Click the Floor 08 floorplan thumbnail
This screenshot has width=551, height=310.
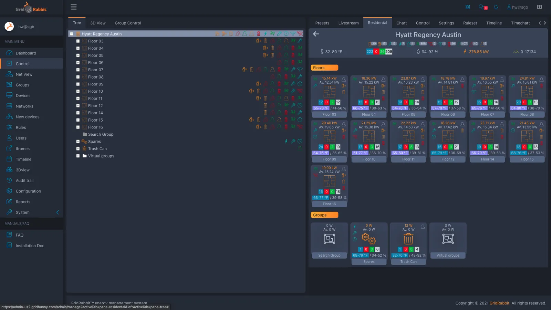[527, 92]
